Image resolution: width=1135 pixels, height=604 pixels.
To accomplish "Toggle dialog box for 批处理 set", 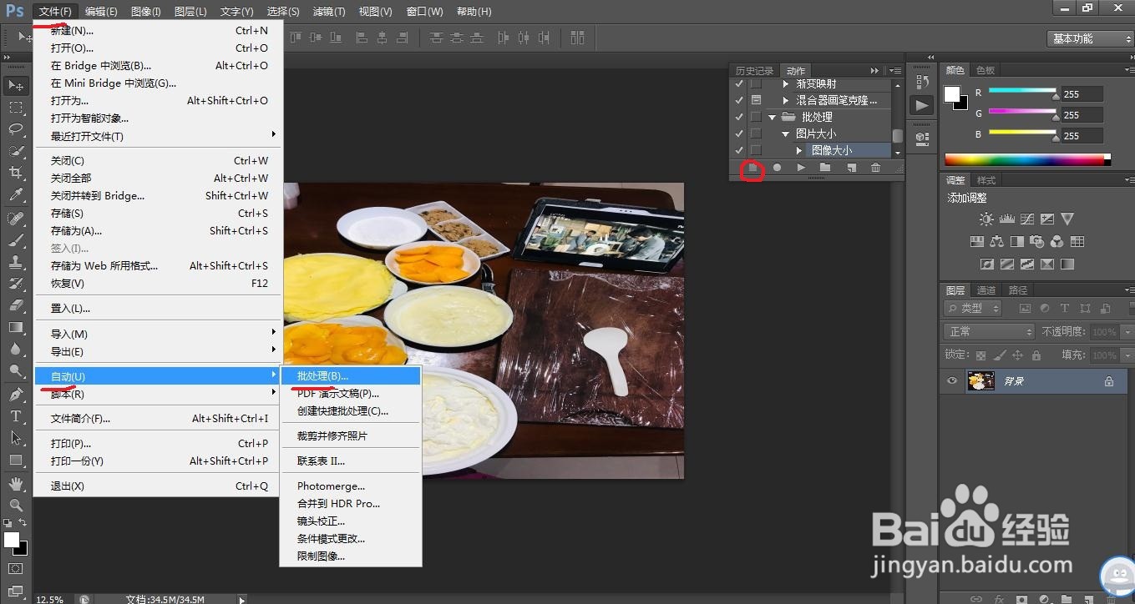I will [756, 117].
